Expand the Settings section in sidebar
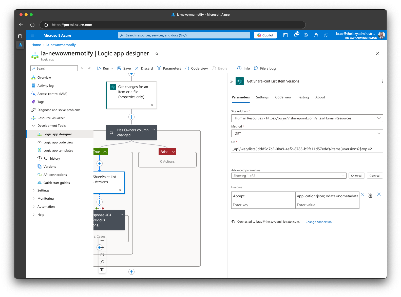This screenshot has height=297, width=401. (33, 190)
